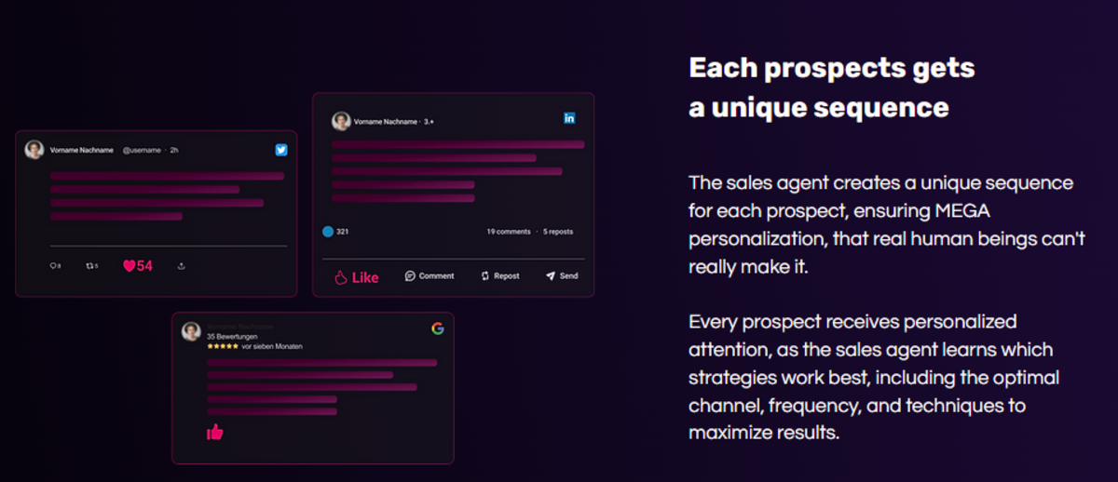Click Send on the LinkedIn post
The image size is (1118, 482).
(562, 276)
